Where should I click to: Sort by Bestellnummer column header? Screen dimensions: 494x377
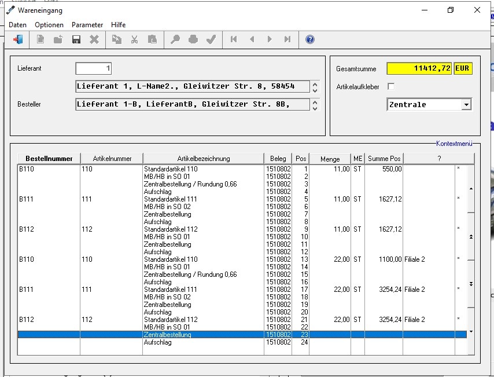(x=49, y=159)
